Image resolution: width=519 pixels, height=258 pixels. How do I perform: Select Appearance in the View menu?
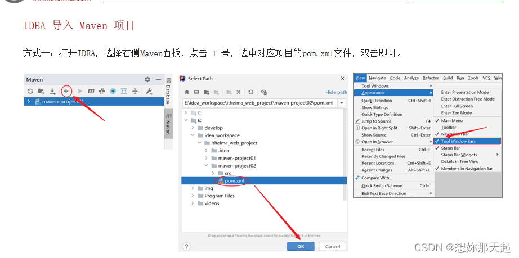click(x=393, y=93)
